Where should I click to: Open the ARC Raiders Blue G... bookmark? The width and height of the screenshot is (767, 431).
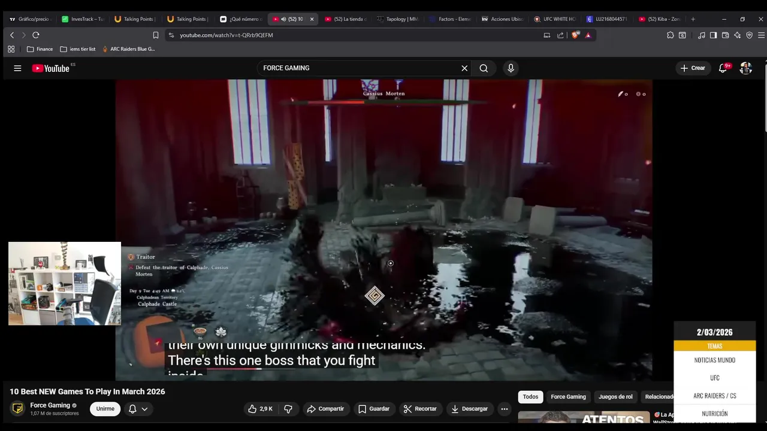[x=128, y=49]
